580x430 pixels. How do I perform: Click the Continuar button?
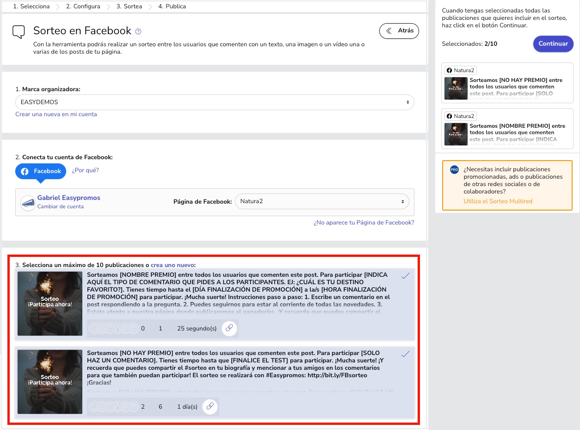(553, 44)
